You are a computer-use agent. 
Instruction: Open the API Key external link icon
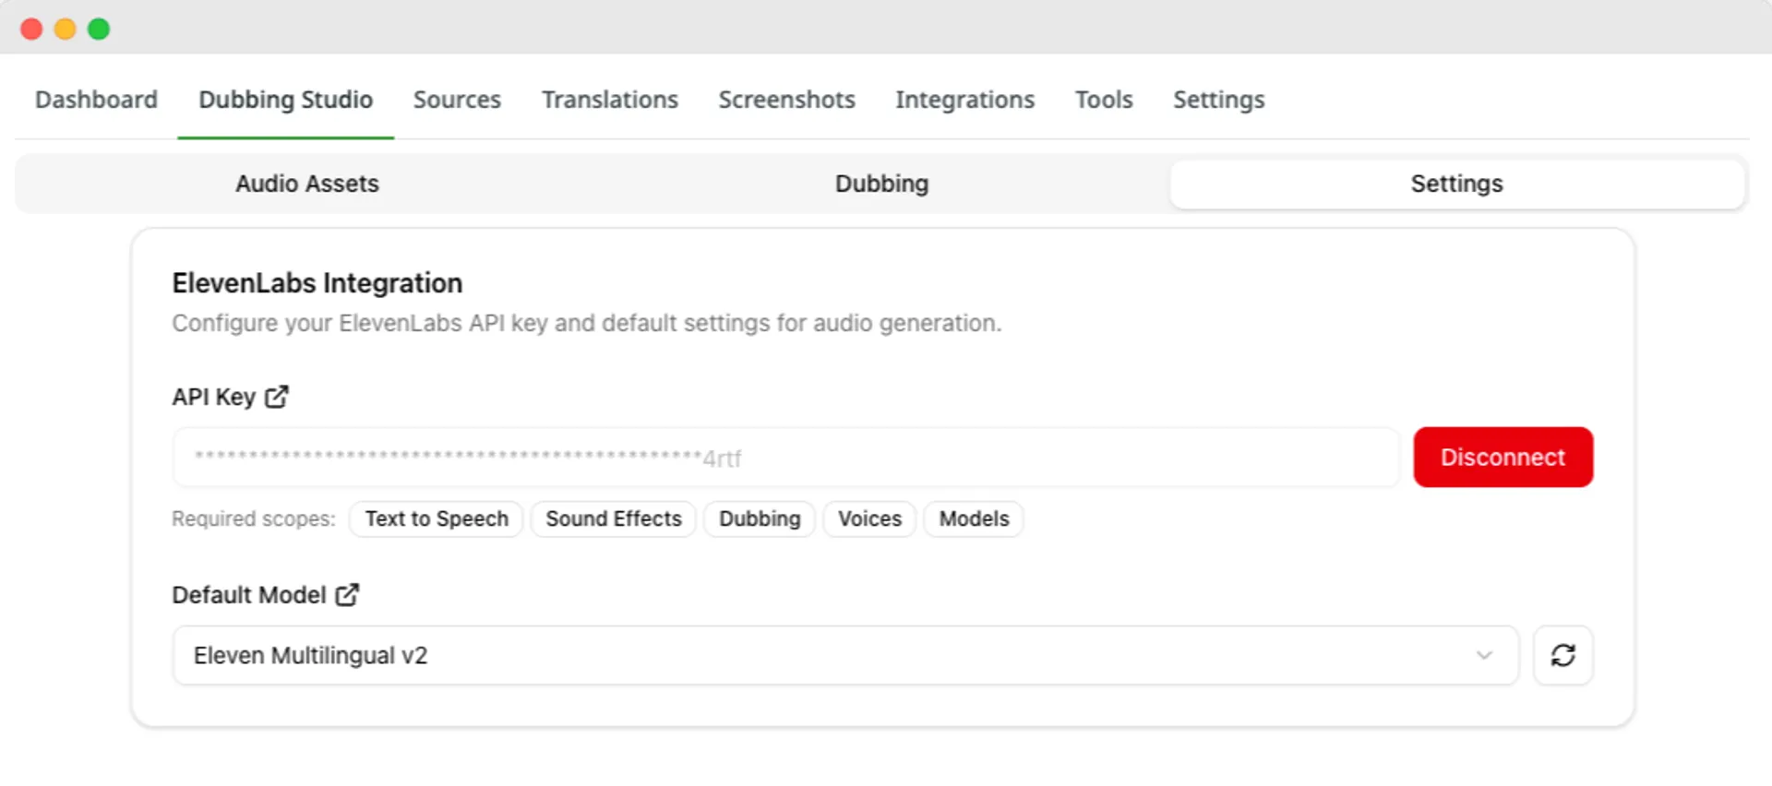click(x=277, y=397)
